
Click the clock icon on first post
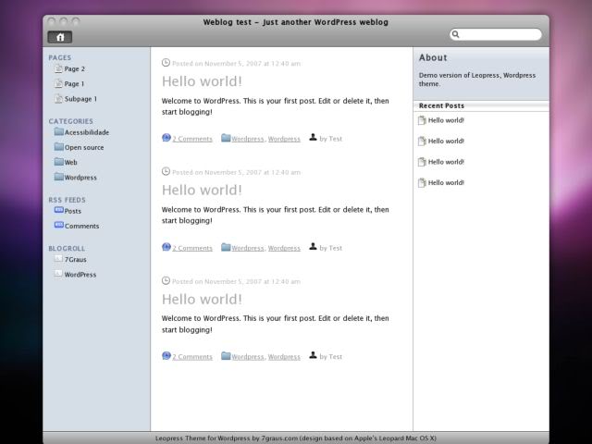[166, 63]
